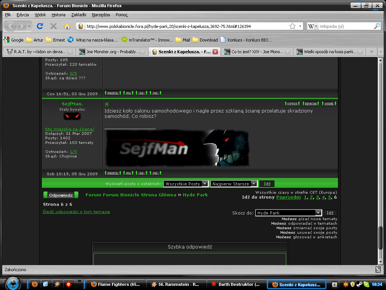Click the EDYCJA edit post button

click(x=311, y=104)
